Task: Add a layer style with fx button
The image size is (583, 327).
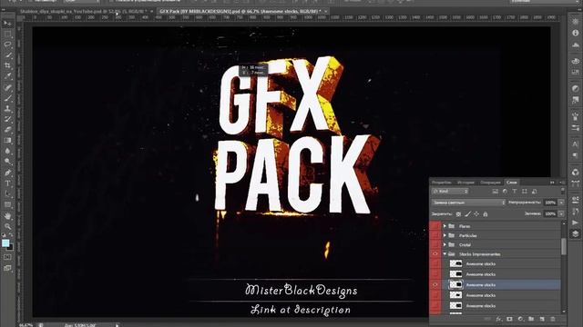Action: (x=498, y=319)
